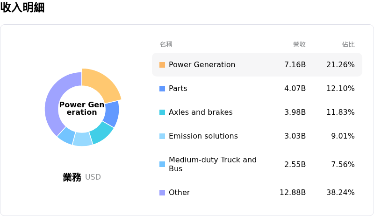Select the Axles and brakes label
The image size is (374, 216).
coord(200,112)
